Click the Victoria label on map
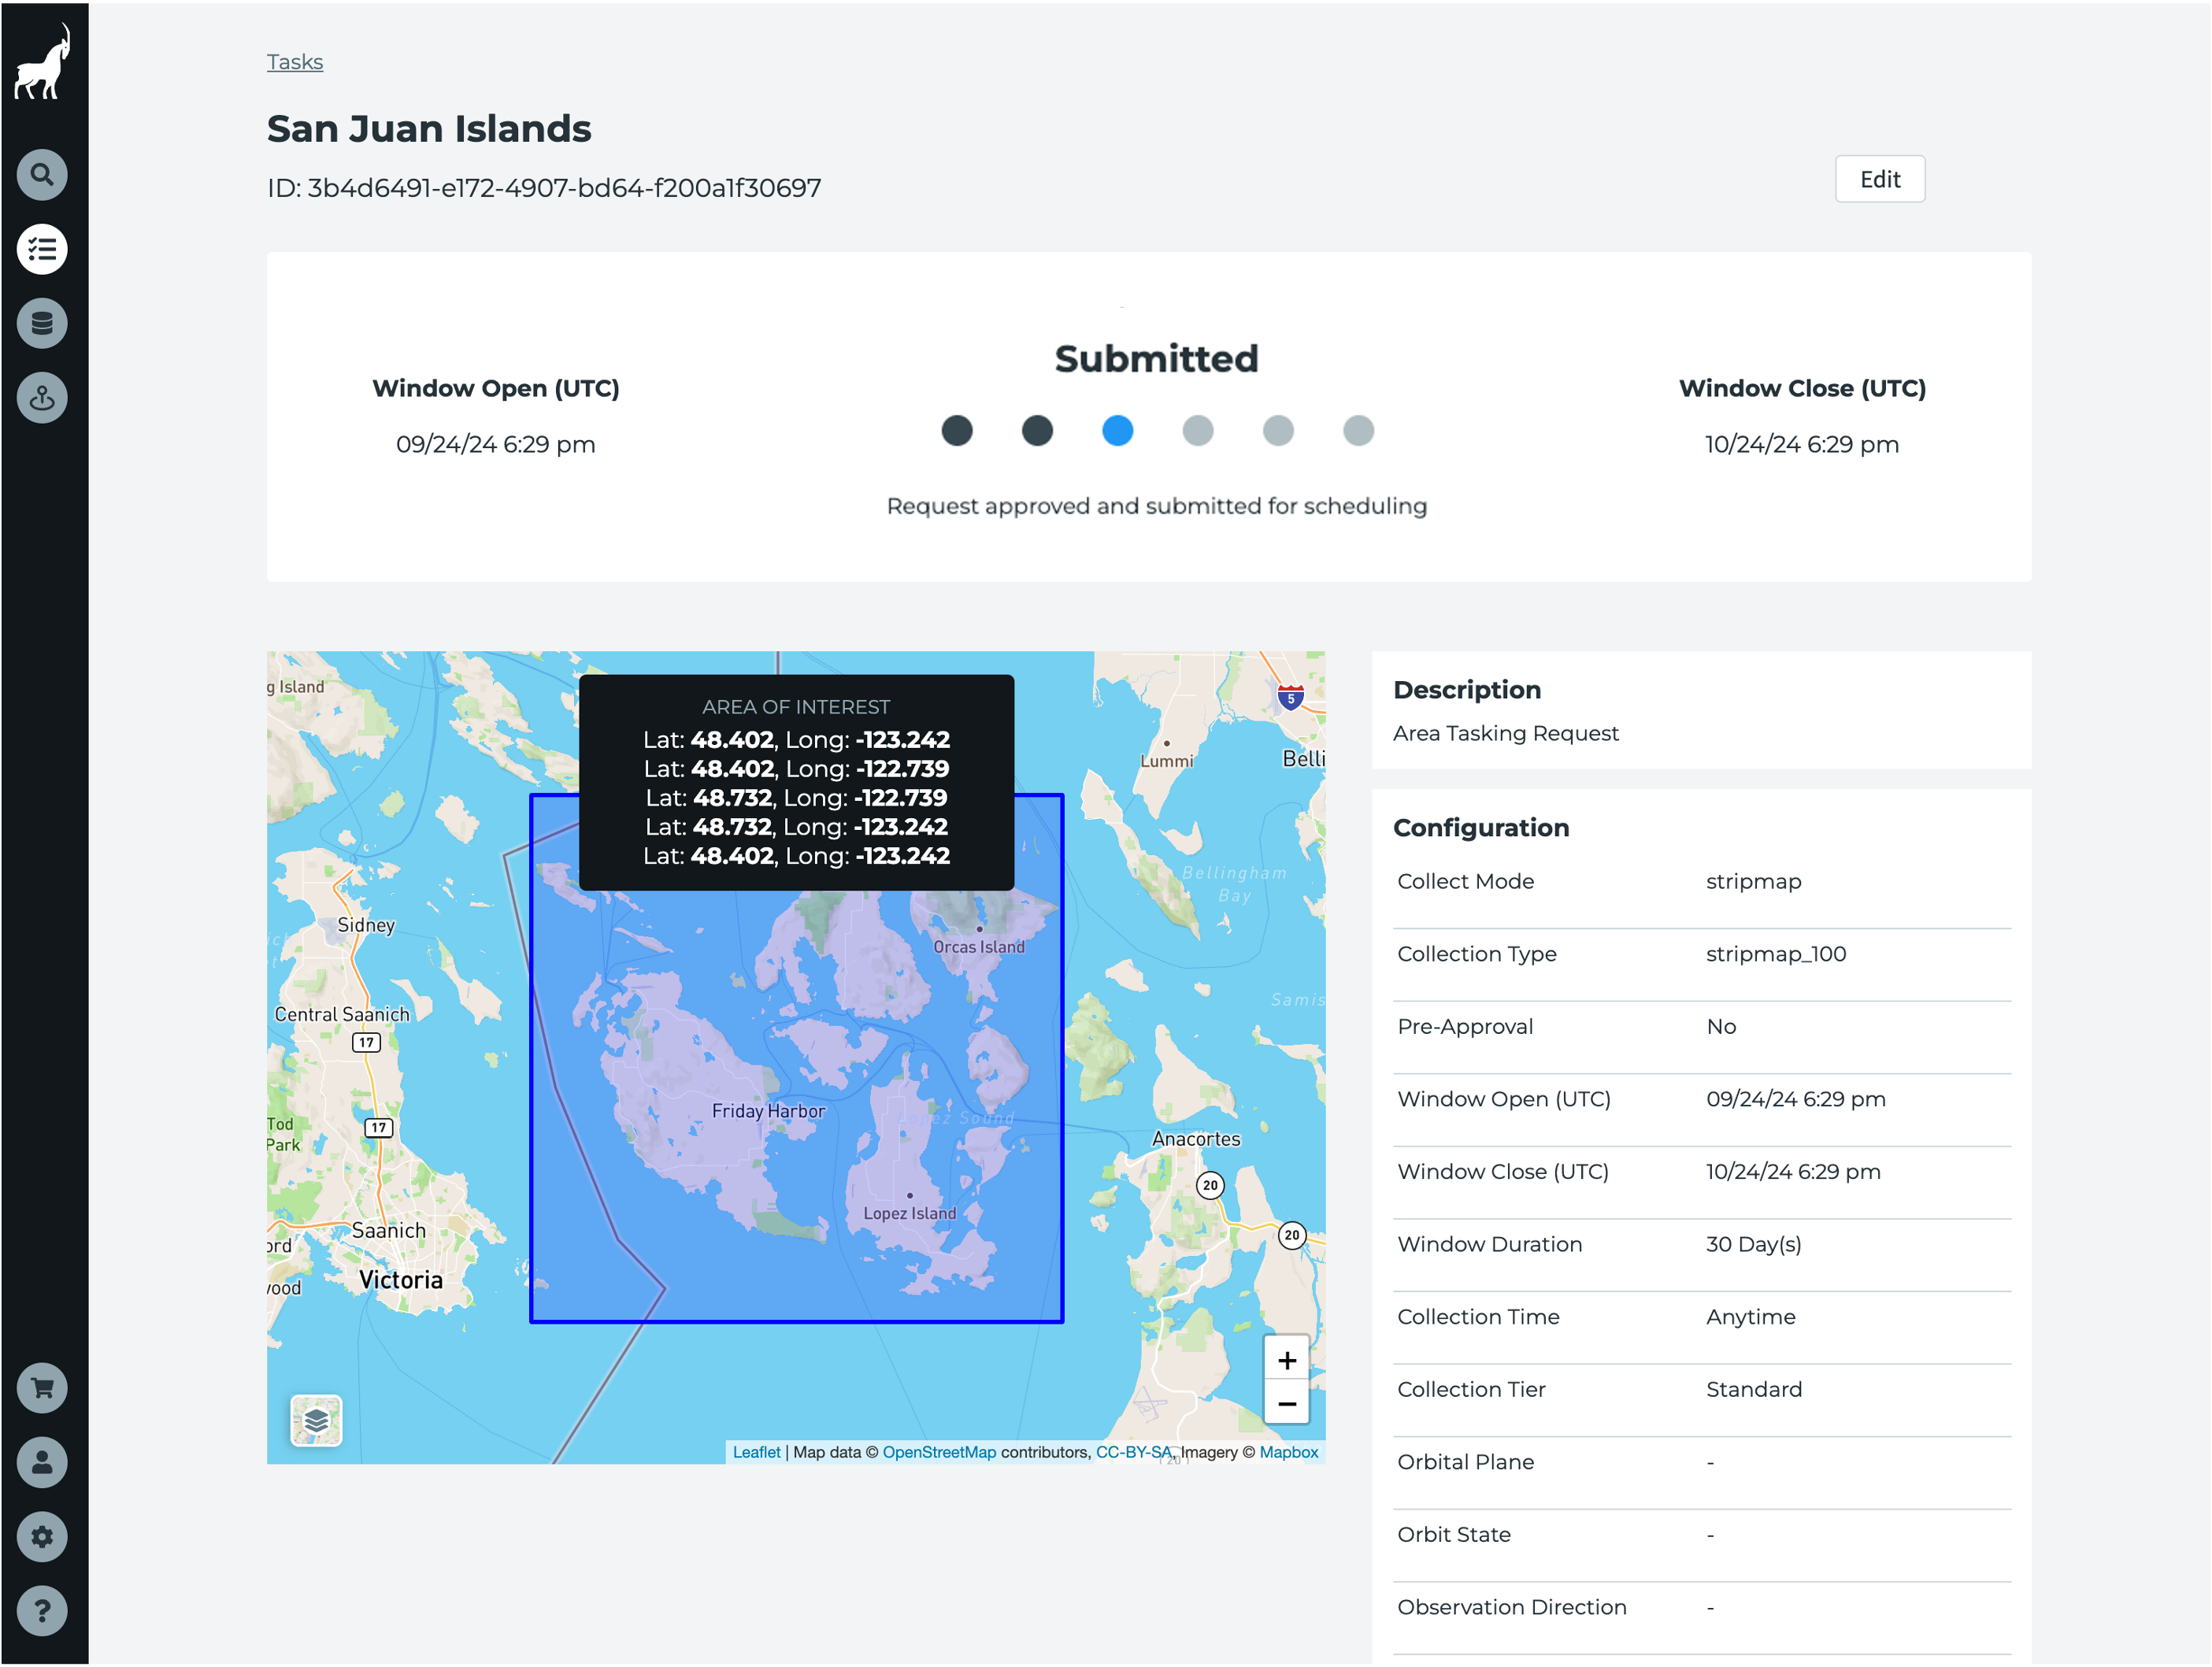 click(x=401, y=1281)
